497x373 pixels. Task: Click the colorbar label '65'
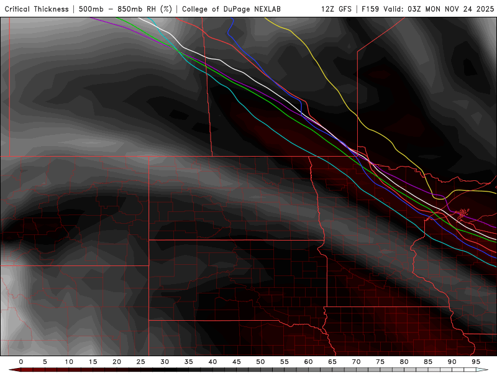click(x=332, y=362)
